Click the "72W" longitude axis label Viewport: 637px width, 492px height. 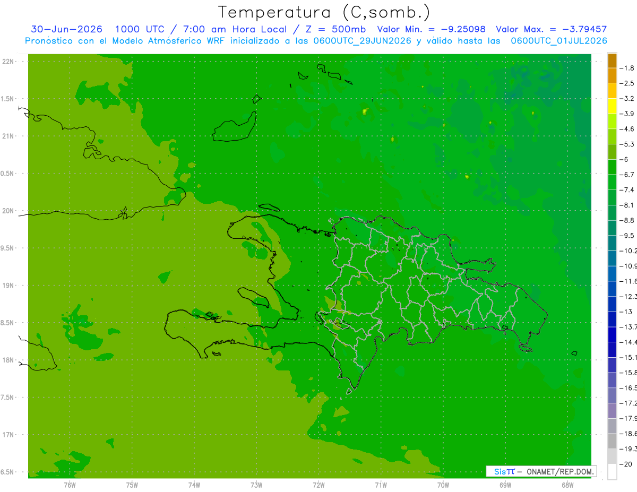[318, 485]
